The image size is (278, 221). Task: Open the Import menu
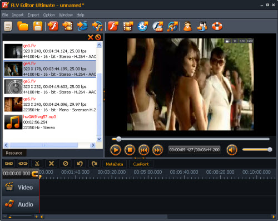coord(18,15)
